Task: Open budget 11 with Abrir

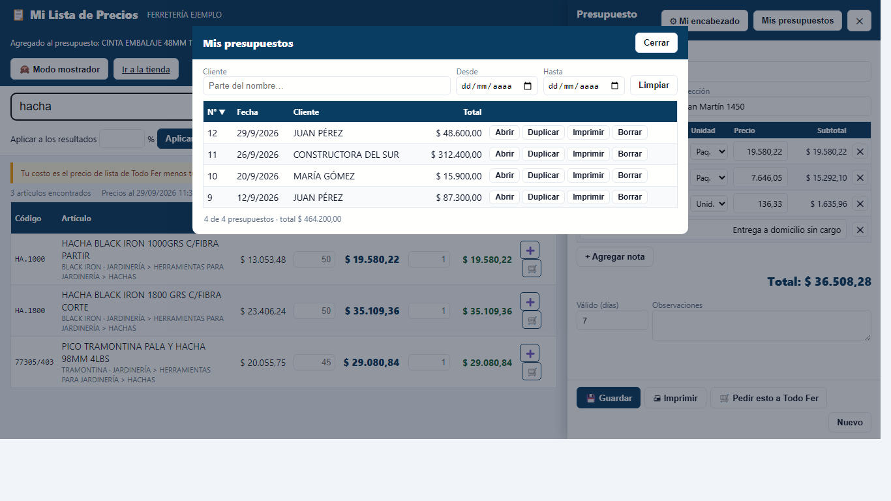Action: coord(504,154)
